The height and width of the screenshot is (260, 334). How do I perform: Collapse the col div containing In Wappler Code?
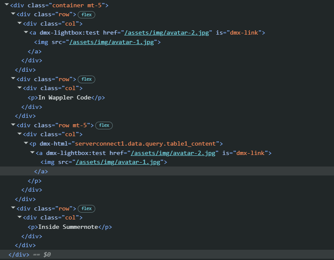[20, 88]
